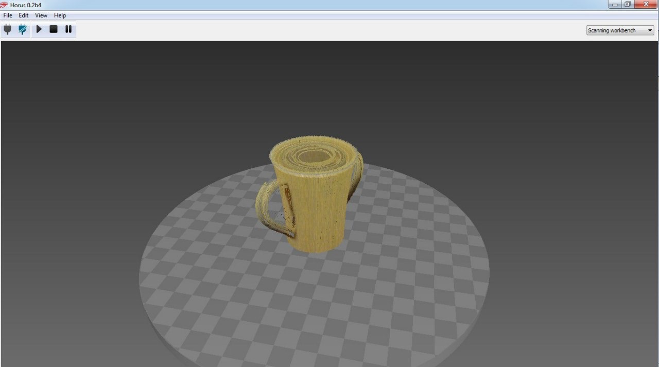
Task: Close the Horus window
Action: [646, 4]
